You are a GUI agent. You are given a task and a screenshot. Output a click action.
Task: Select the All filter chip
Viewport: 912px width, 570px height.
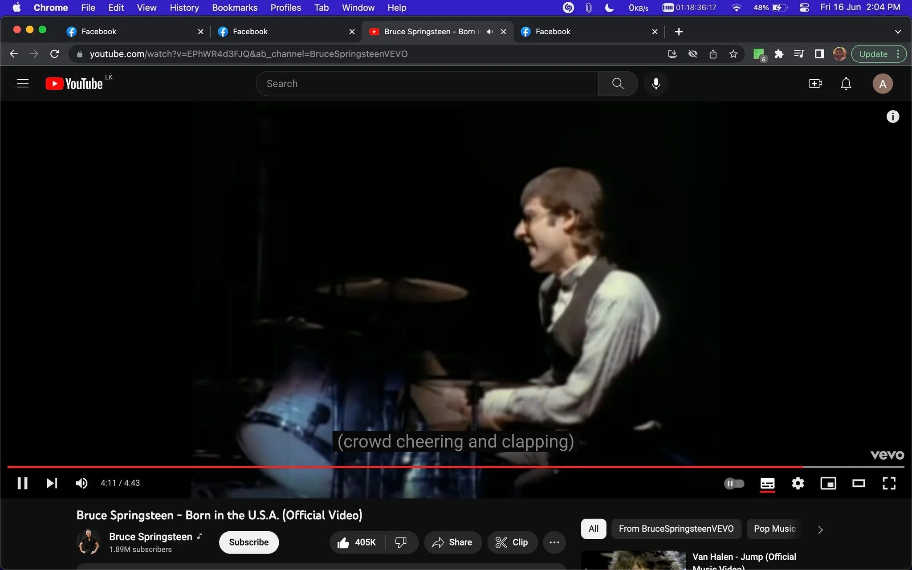[x=594, y=529]
